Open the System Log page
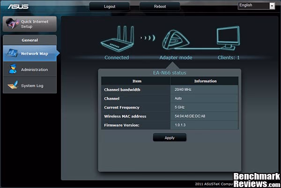 pos(30,85)
